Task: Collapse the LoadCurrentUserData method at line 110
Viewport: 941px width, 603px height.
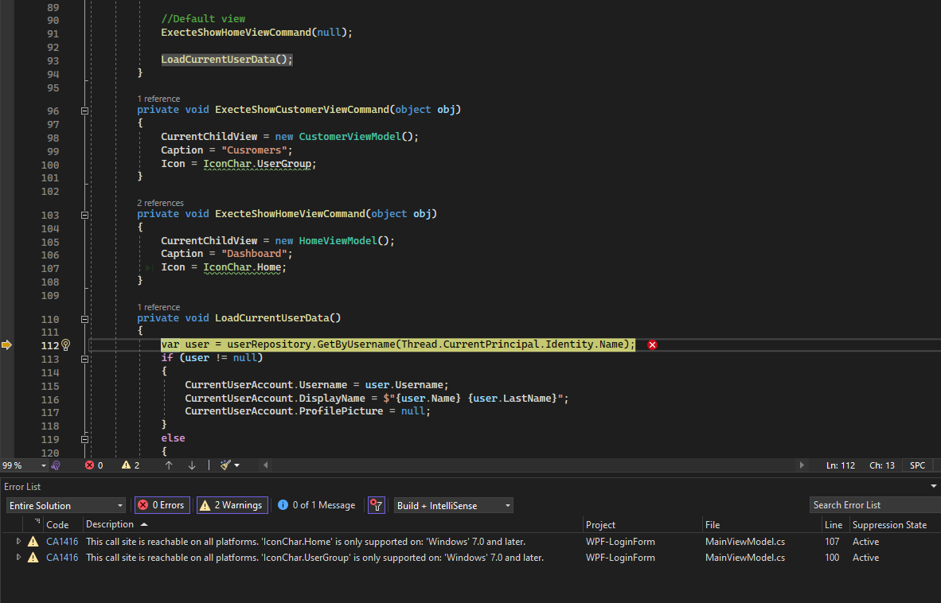Action: pos(84,318)
